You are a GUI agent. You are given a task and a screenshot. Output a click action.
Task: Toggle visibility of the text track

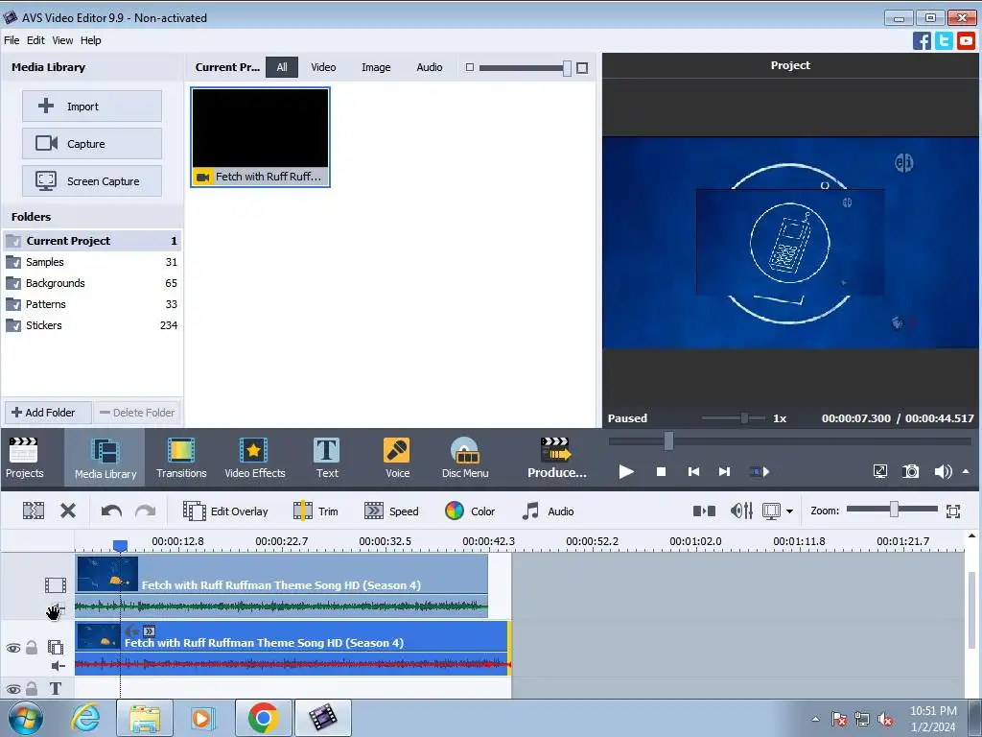[13, 689]
